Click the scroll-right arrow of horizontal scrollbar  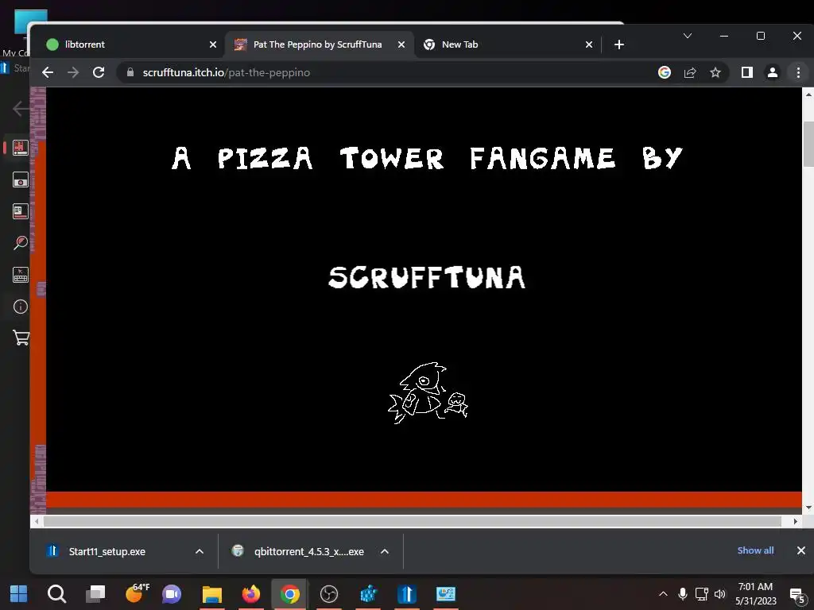pyautogui.click(x=795, y=521)
